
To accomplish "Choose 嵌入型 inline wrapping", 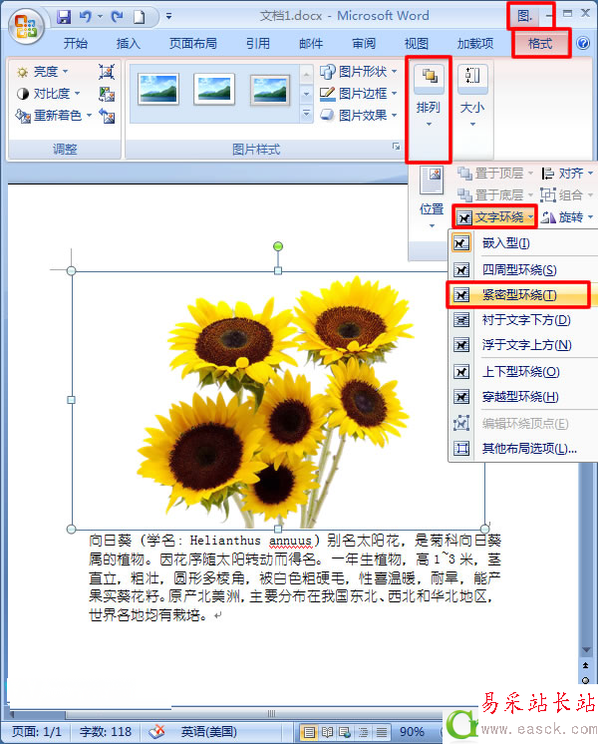I will [x=523, y=243].
